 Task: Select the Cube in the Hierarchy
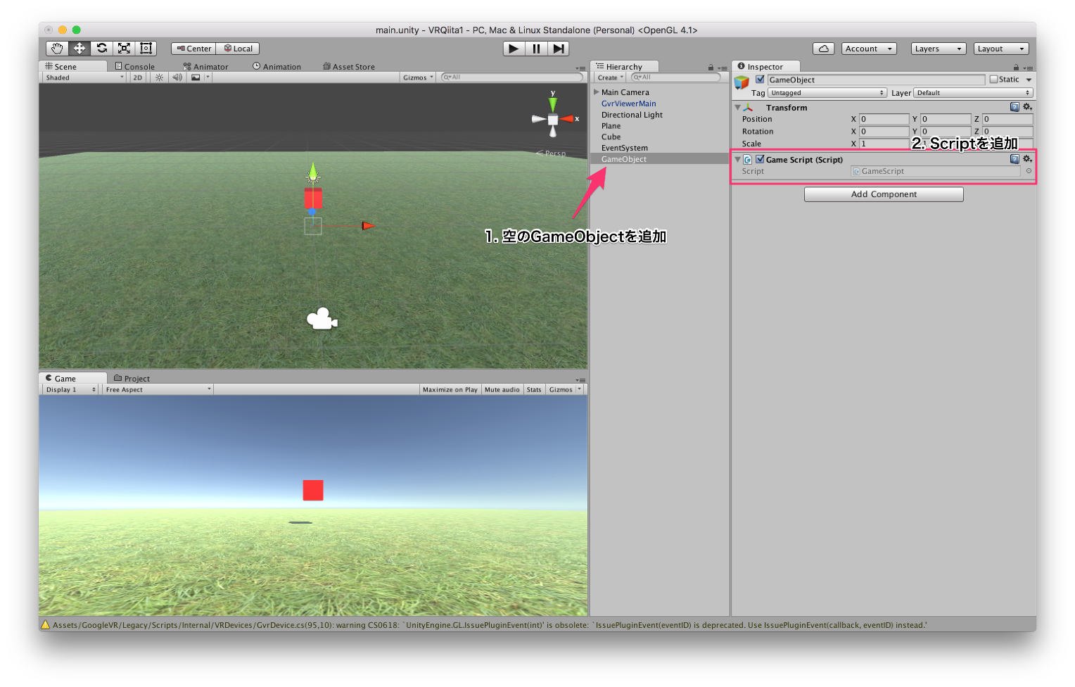tap(611, 137)
